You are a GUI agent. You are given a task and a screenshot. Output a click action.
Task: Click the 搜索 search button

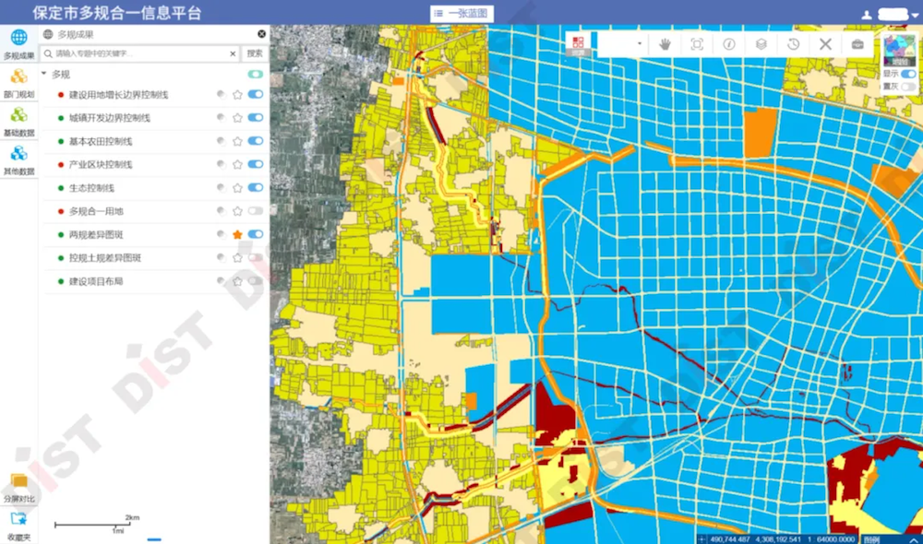(254, 54)
